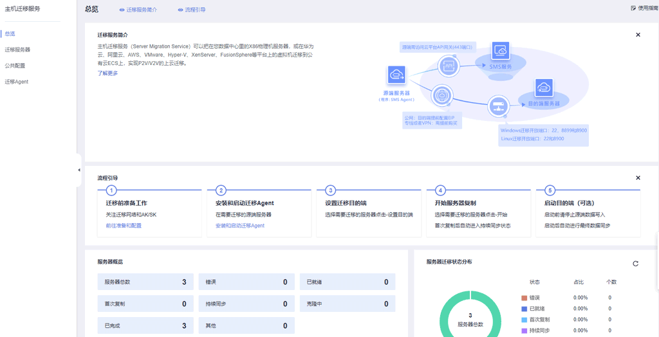Select 总览 in the sidebar
The height and width of the screenshot is (337, 659).
pyautogui.click(x=10, y=33)
